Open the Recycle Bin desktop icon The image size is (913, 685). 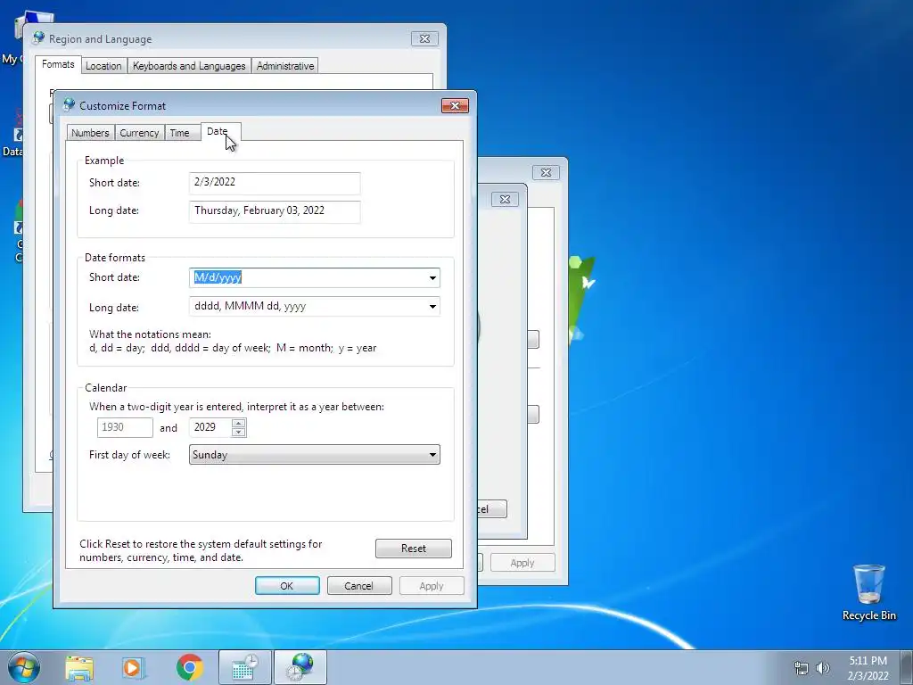[868, 592]
